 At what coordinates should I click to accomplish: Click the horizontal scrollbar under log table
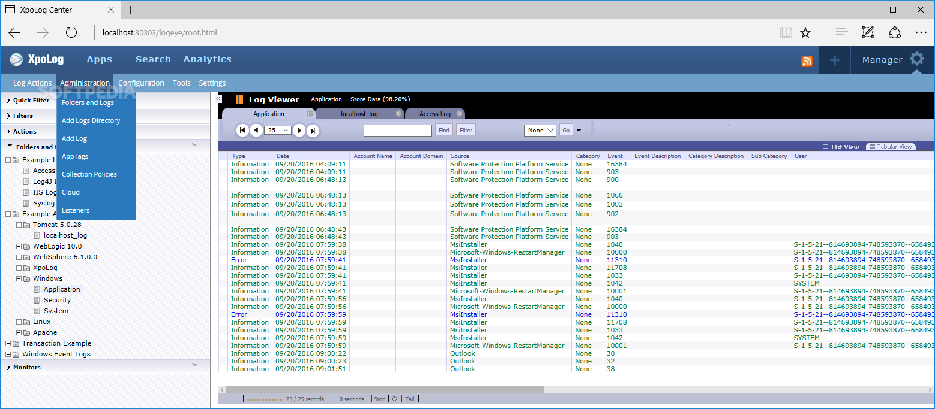pos(384,390)
